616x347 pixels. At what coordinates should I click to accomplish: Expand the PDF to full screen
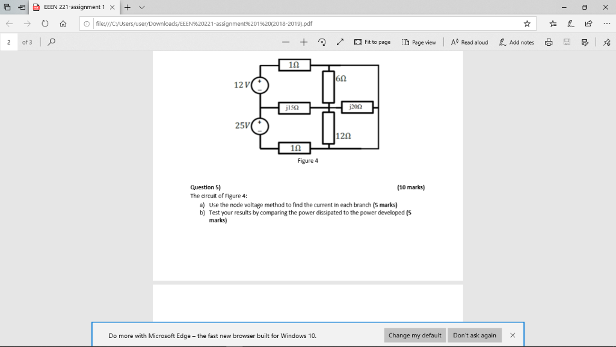click(x=340, y=42)
